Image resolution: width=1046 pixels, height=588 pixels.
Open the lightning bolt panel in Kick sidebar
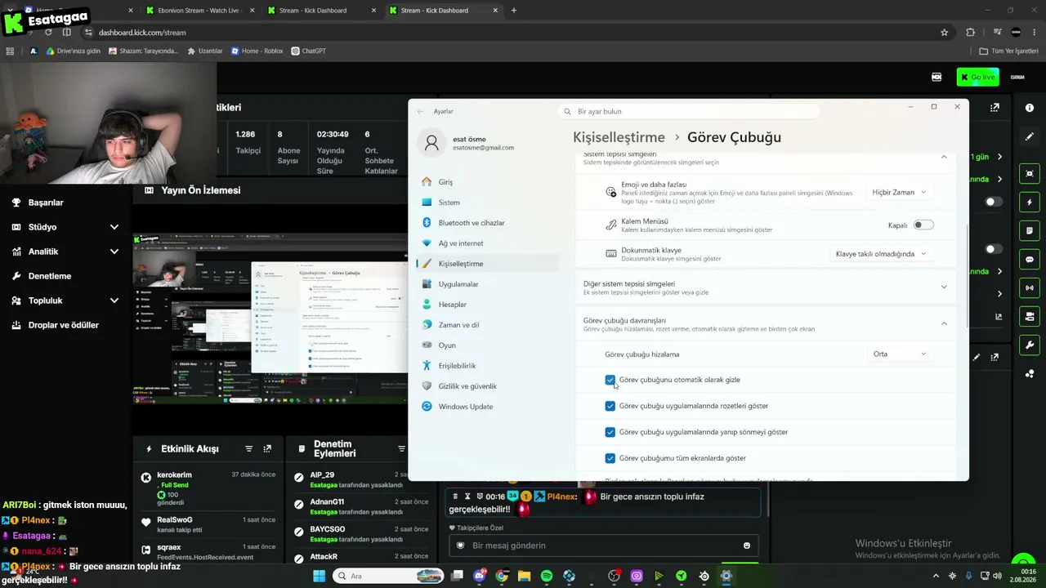click(x=1030, y=203)
